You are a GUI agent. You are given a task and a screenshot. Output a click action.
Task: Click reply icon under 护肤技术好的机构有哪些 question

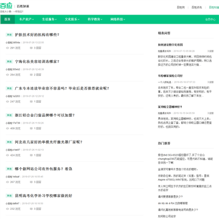click(31, 48)
